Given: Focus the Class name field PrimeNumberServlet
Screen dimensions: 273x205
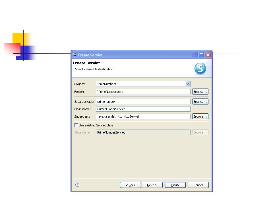Looking at the screenshot, I should pyautogui.click(x=143, y=109).
